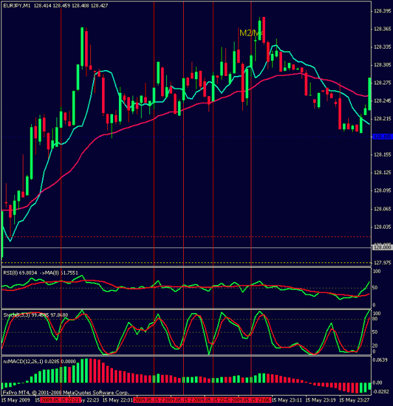Image resolution: width=393 pixels, height=406 pixels.
Task: Click the 128.125 price scale label
Action: (x=382, y=172)
